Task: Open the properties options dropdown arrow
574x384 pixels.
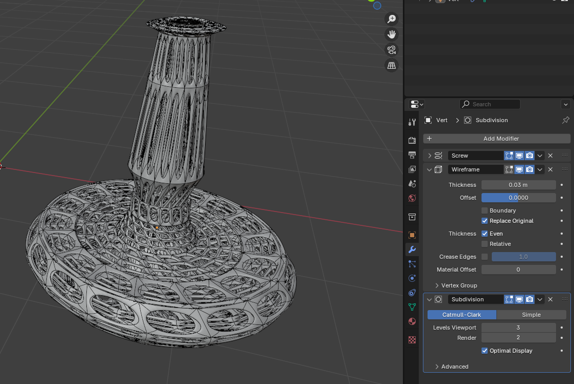Action: [x=566, y=105]
